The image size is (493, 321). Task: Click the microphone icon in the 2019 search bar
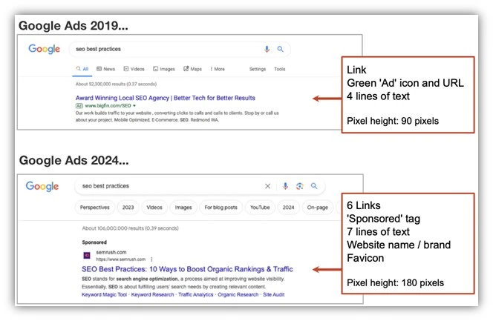267,49
